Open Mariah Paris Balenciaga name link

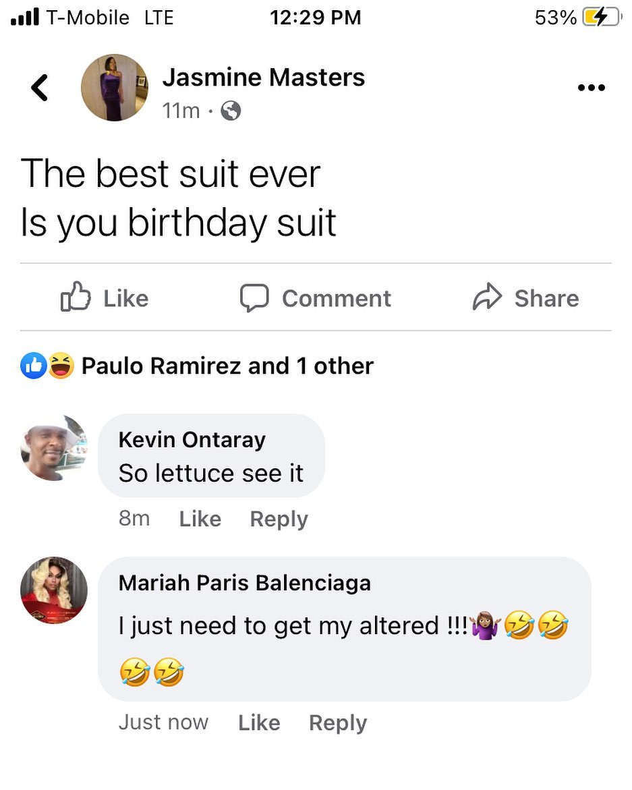coord(244,582)
